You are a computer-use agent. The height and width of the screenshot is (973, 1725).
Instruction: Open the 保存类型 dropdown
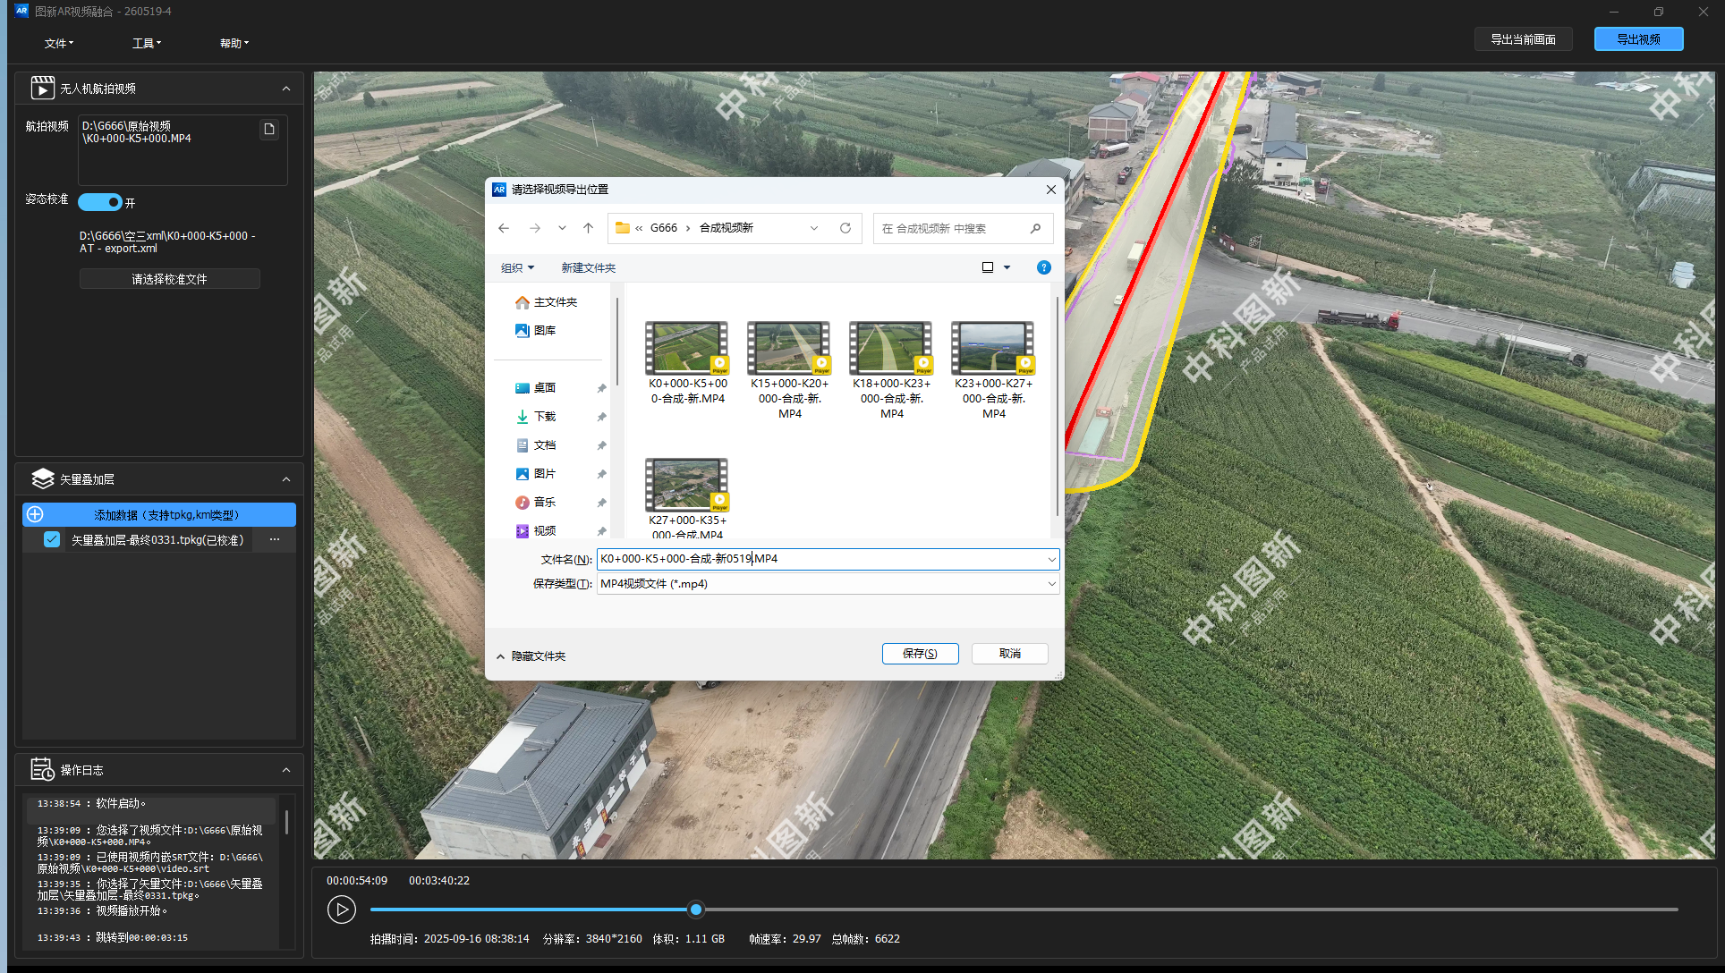[828, 583]
